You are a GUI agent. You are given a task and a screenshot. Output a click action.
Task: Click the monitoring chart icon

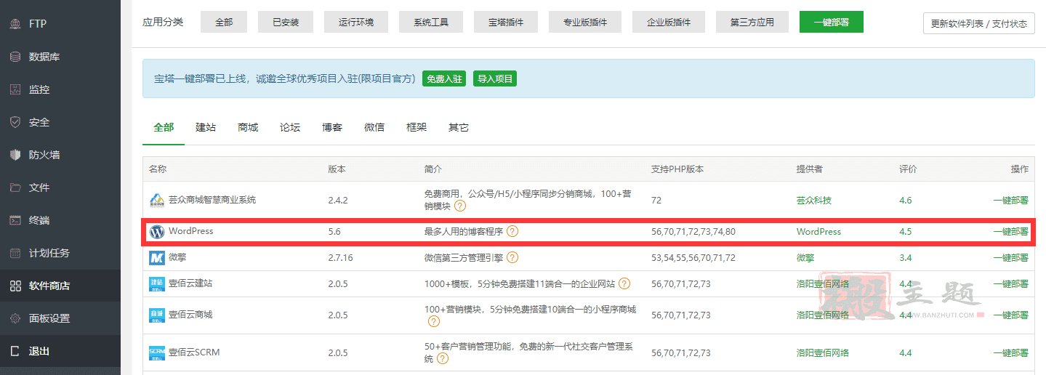click(x=15, y=89)
